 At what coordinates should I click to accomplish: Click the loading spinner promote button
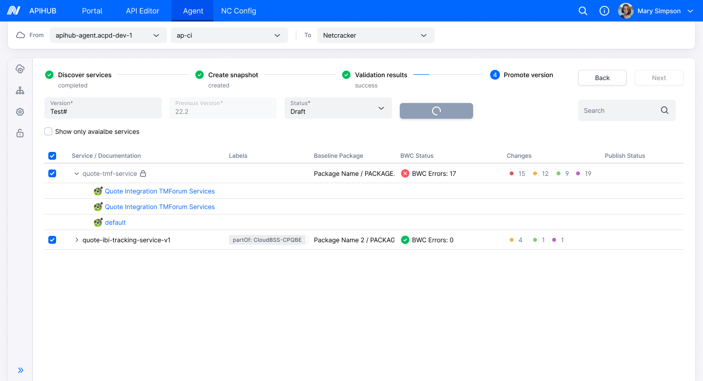click(436, 111)
